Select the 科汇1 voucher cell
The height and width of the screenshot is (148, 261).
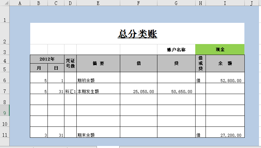[x=70, y=91]
